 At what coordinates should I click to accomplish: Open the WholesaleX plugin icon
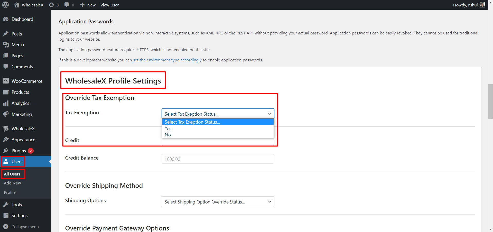pyautogui.click(x=6, y=128)
